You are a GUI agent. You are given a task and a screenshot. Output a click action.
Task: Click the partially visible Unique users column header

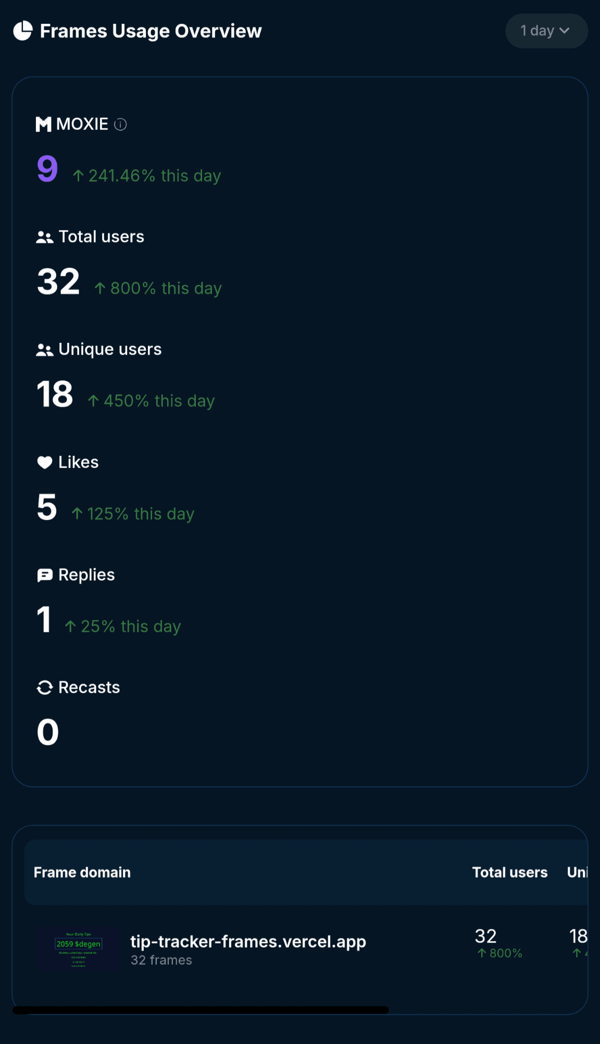coord(577,873)
